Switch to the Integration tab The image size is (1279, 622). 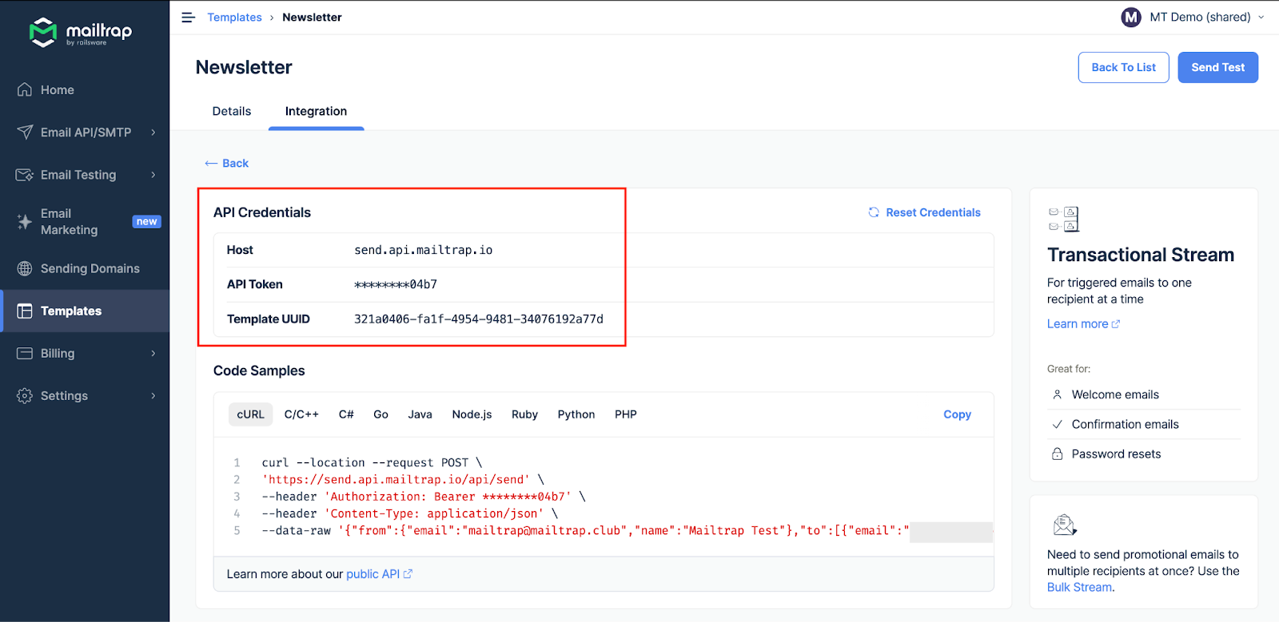point(316,111)
